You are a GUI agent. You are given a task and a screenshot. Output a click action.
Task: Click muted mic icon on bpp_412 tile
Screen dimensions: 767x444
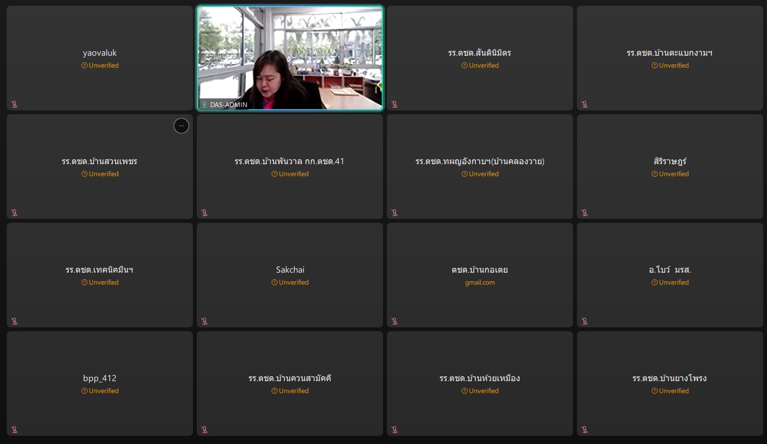[x=14, y=430]
